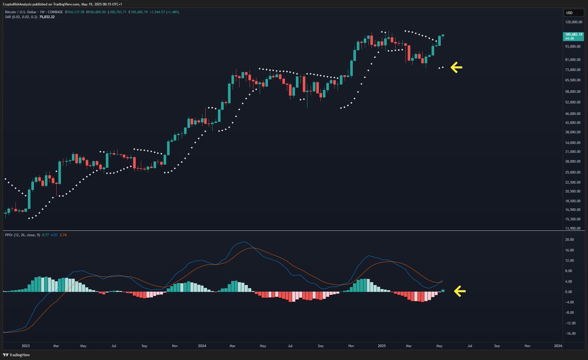Click the 31,000.00 price scale label
Screen dimensions: 588x360
(x=574, y=152)
